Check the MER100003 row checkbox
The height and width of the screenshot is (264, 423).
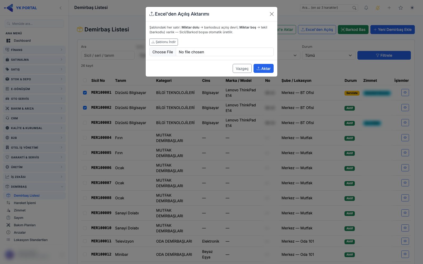pos(85,123)
